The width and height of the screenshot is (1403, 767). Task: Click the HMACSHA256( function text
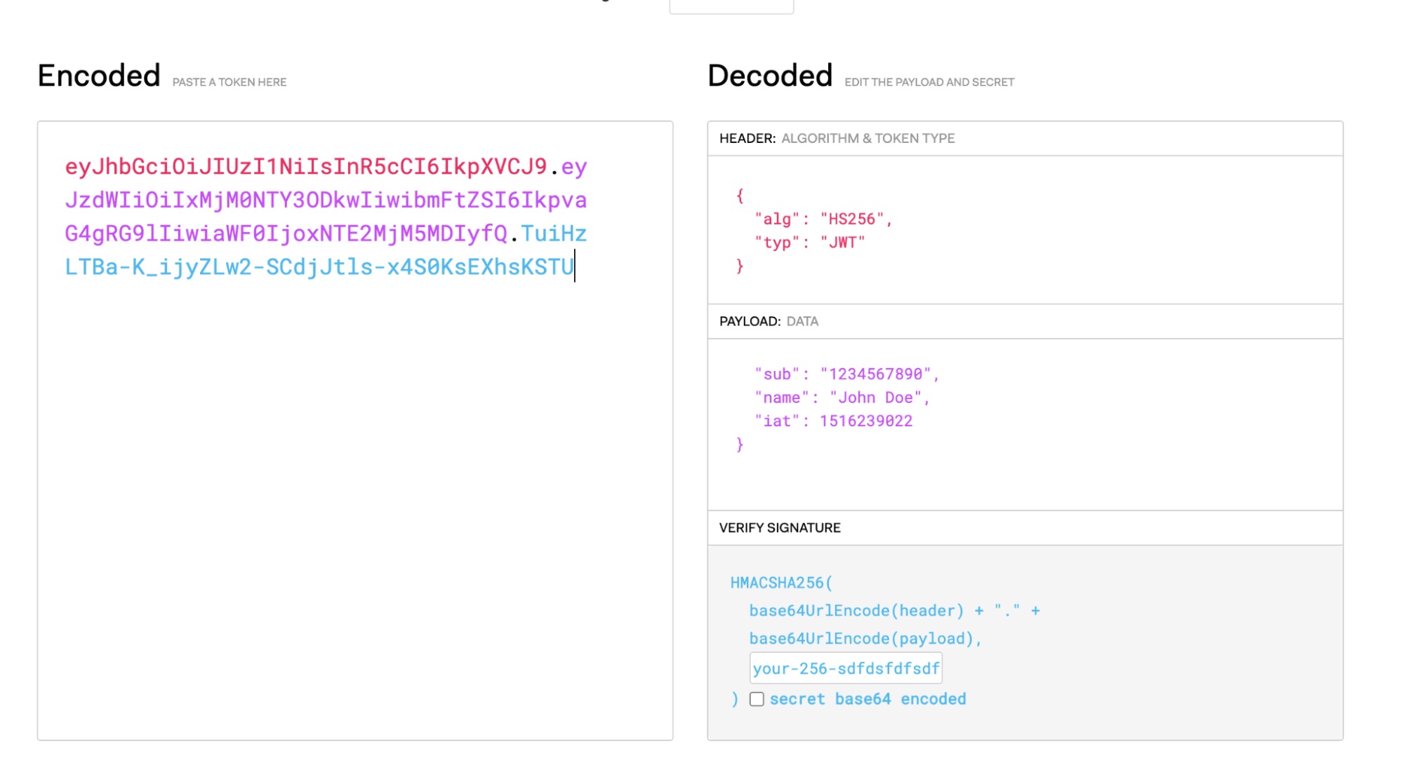point(780,583)
